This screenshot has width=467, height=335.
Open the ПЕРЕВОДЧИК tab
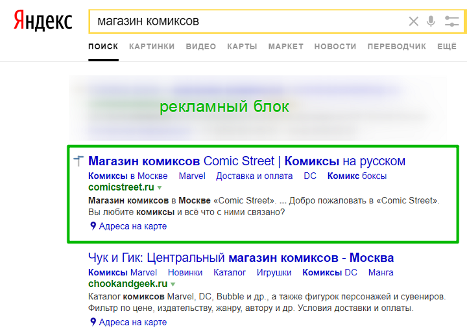pyautogui.click(x=397, y=47)
